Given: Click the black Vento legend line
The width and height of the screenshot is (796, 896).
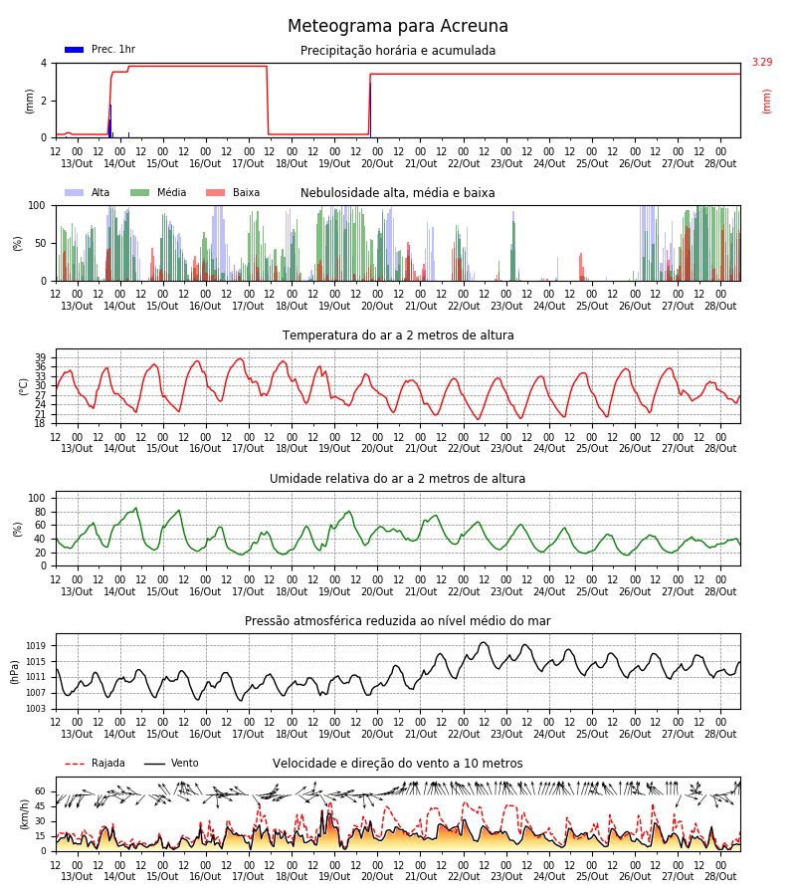Looking at the screenshot, I should 154,764.
